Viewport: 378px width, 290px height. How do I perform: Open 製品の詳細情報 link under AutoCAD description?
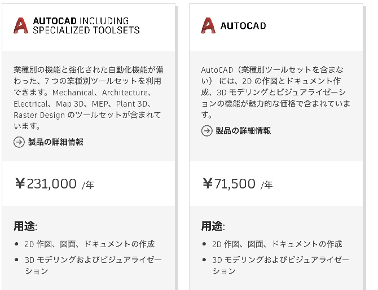[243, 131]
